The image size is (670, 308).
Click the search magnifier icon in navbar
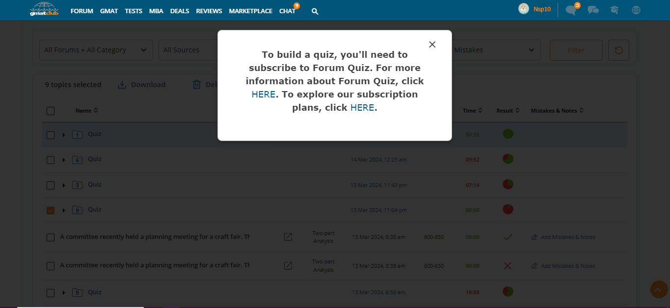315,11
